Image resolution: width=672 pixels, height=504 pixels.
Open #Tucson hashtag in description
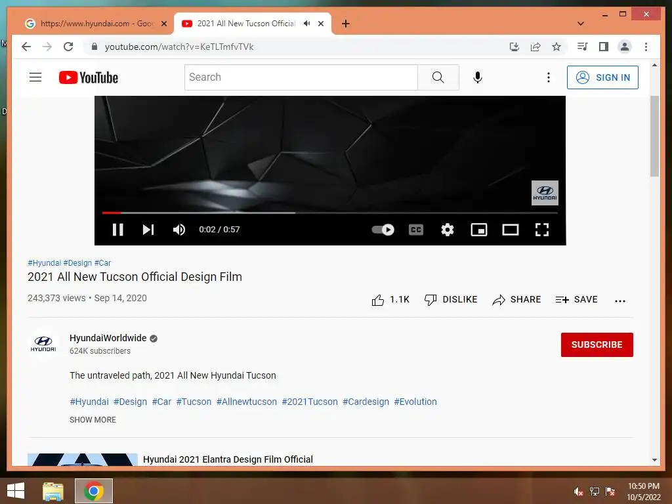coord(194,402)
